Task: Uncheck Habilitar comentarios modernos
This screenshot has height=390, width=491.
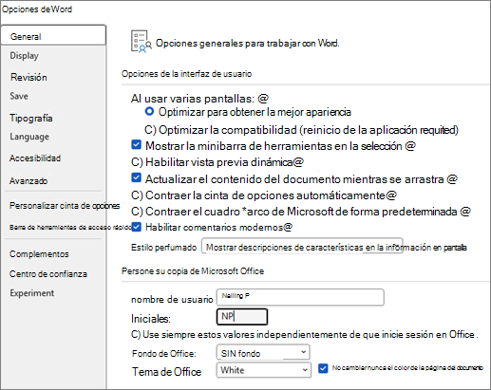Action: 136,227
